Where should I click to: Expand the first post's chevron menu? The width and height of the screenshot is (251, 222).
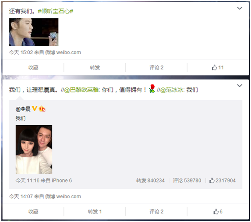239,8
